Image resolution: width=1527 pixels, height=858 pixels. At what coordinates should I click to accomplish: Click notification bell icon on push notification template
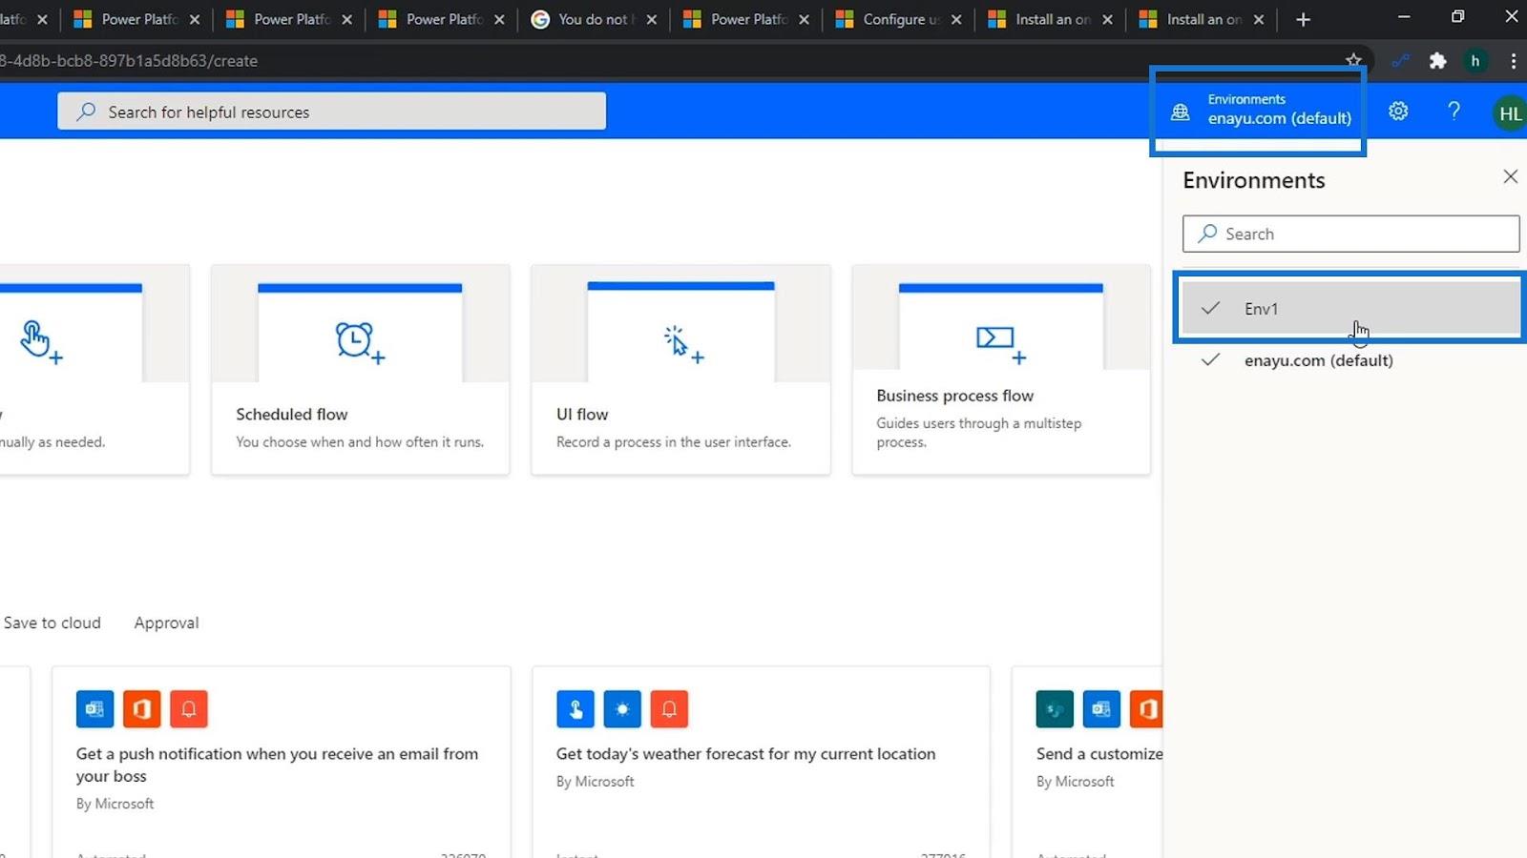point(189,708)
